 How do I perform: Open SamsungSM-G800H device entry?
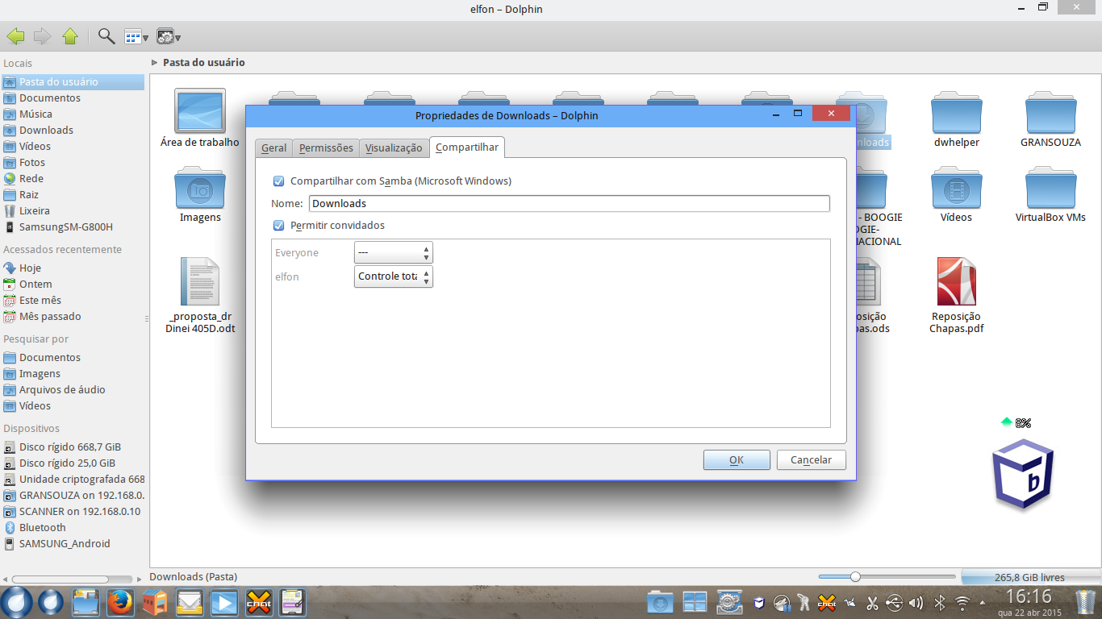pyautogui.click(x=66, y=226)
